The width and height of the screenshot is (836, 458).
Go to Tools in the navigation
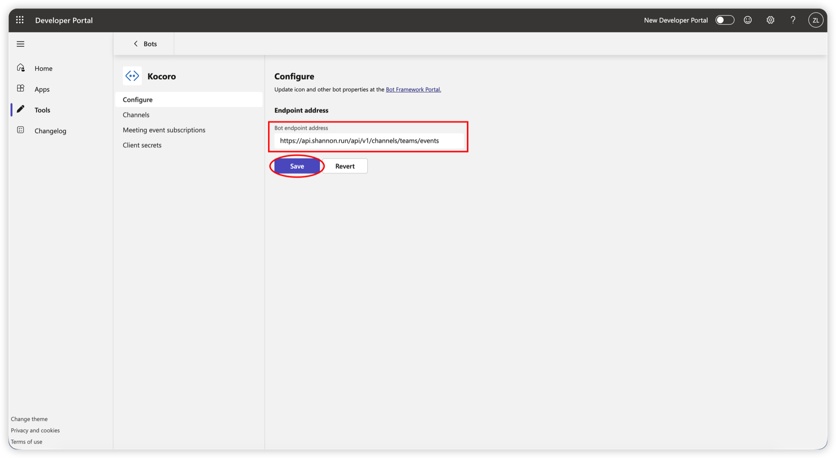[42, 110]
